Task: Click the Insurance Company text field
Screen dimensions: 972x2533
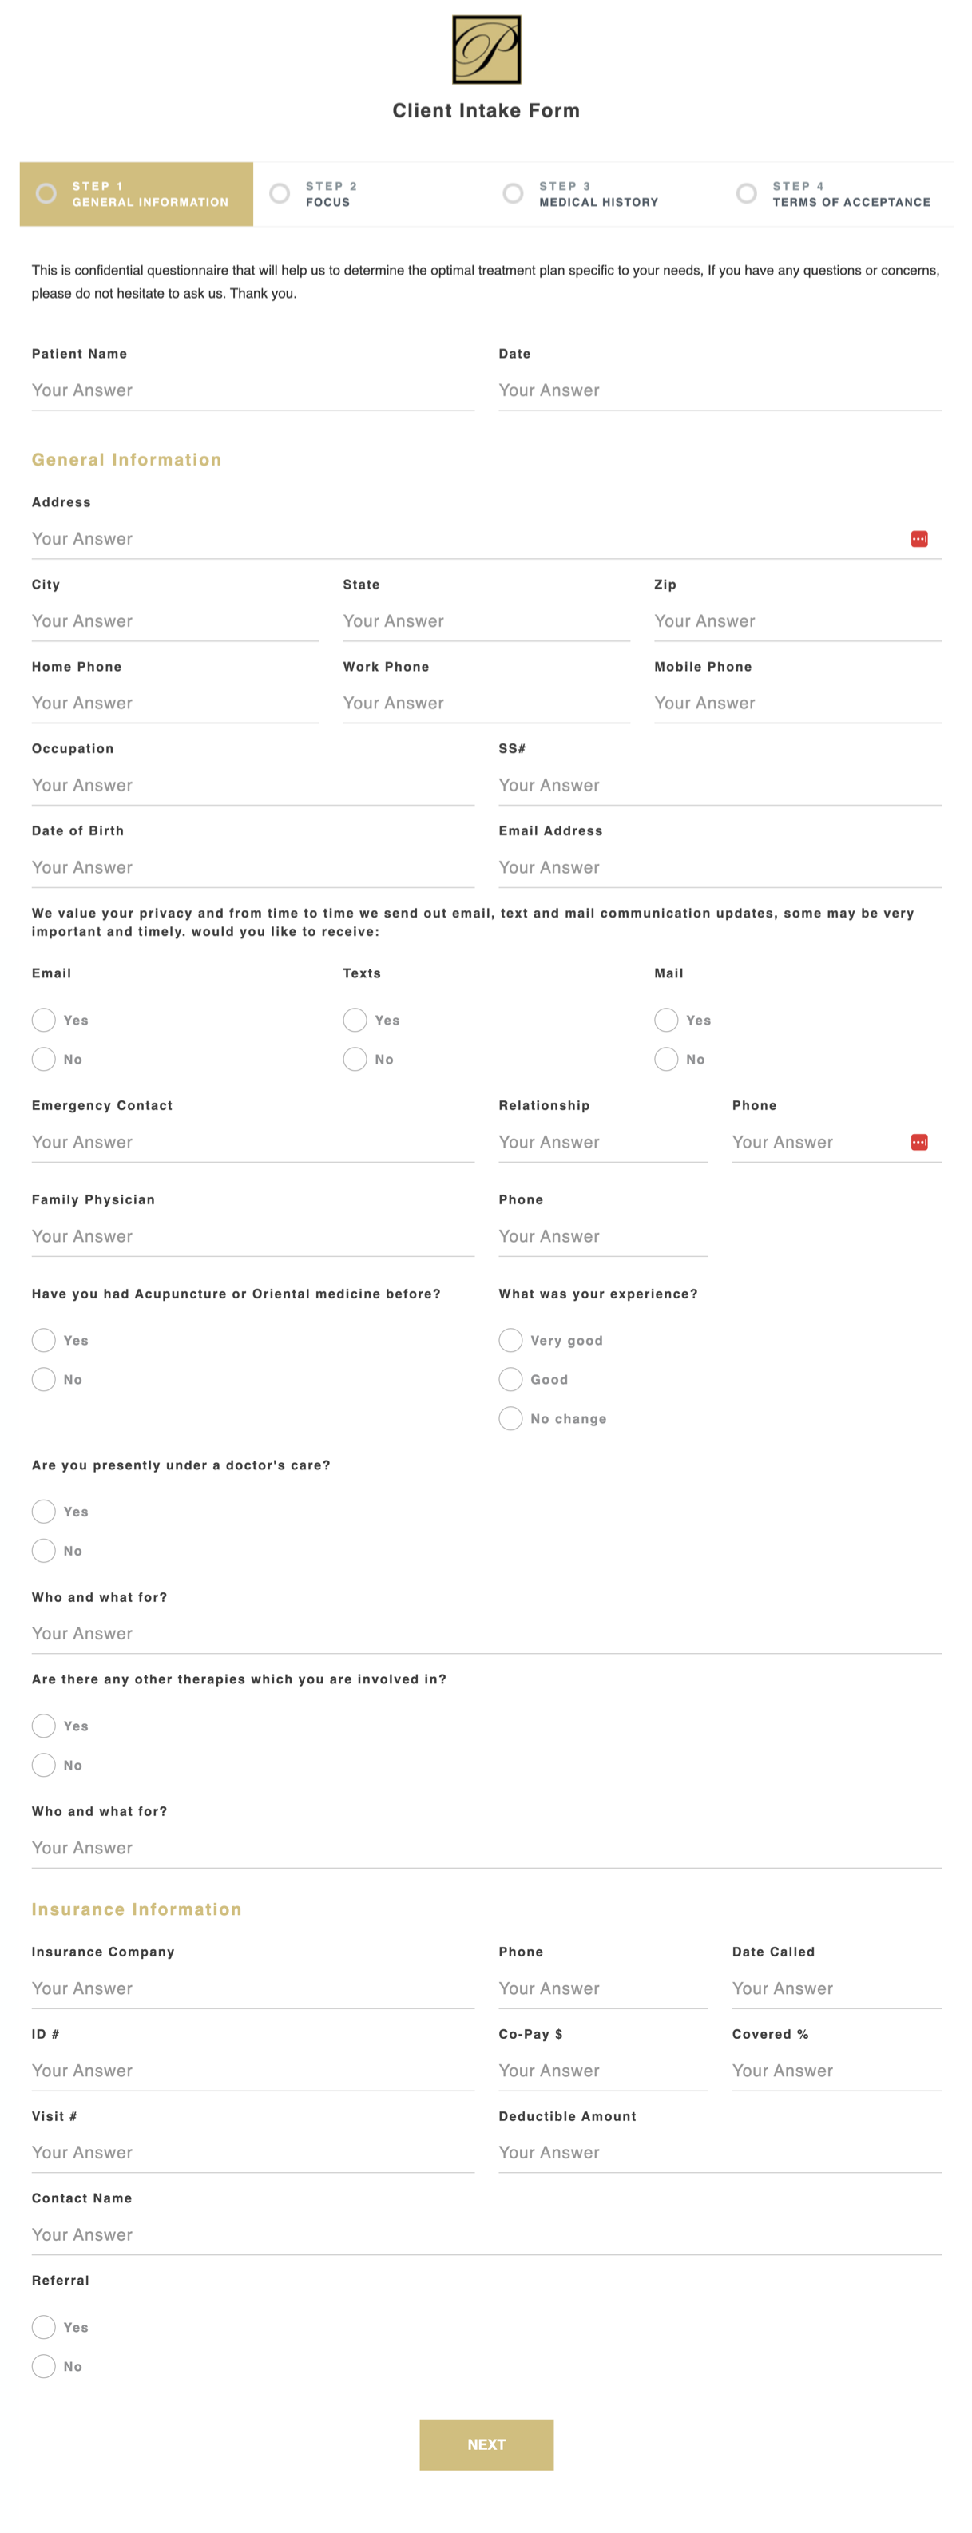Action: 252,1988
